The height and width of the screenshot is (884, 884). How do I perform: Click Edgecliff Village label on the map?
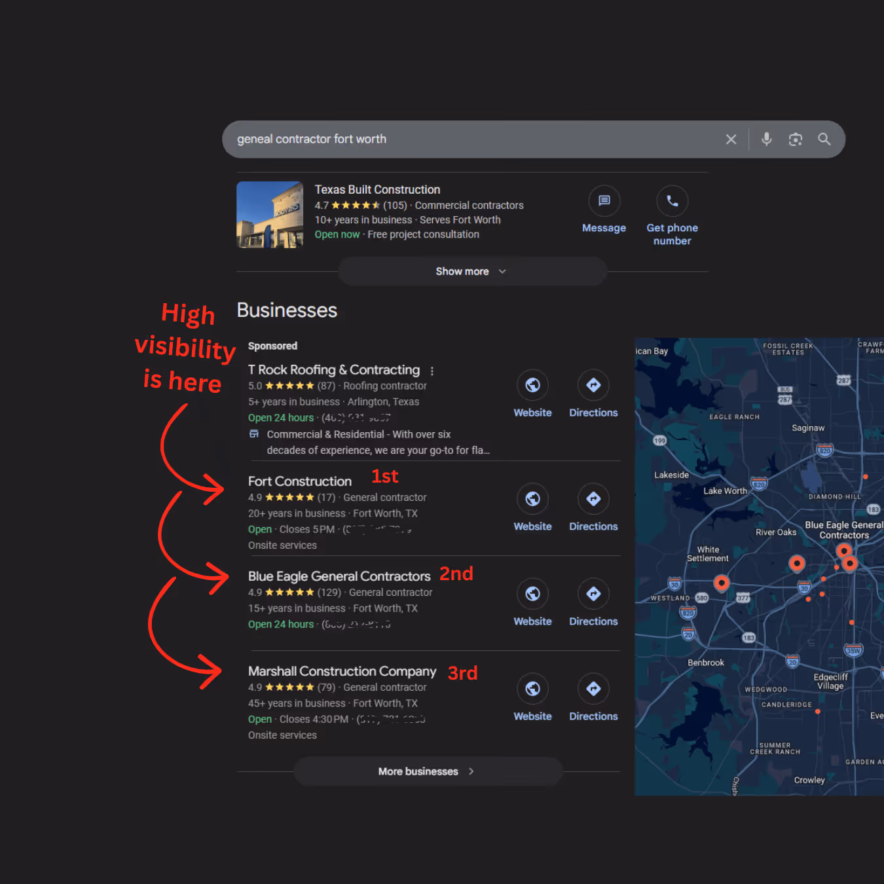click(x=830, y=682)
